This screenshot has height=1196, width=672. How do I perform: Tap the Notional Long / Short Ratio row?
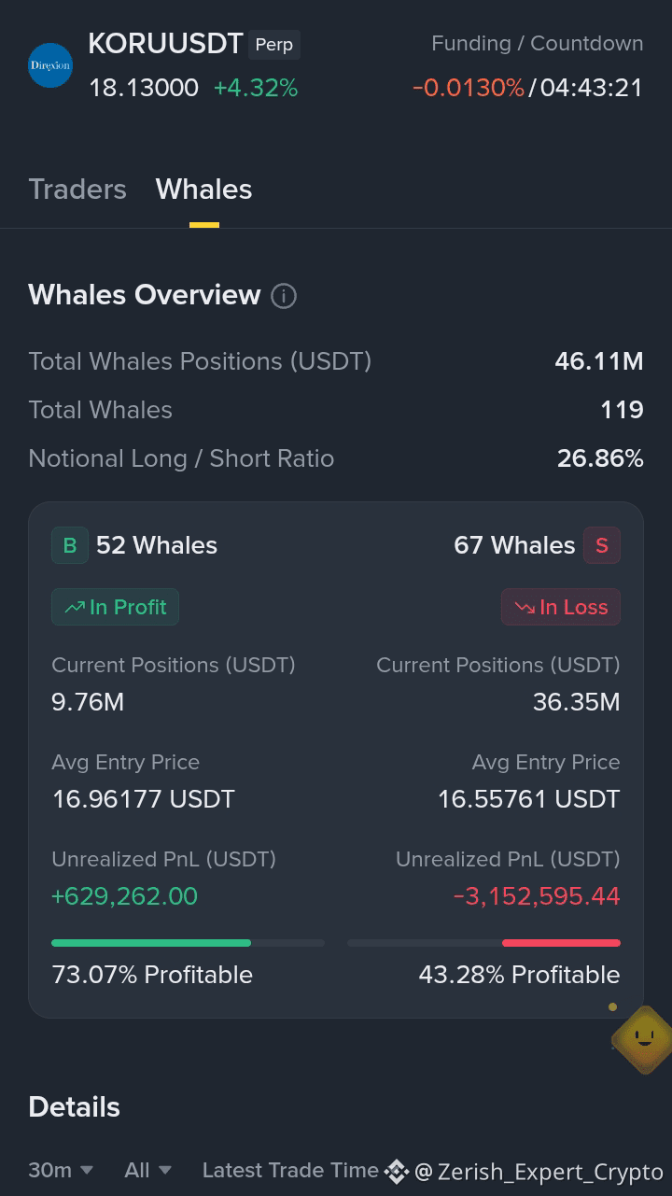coord(336,458)
